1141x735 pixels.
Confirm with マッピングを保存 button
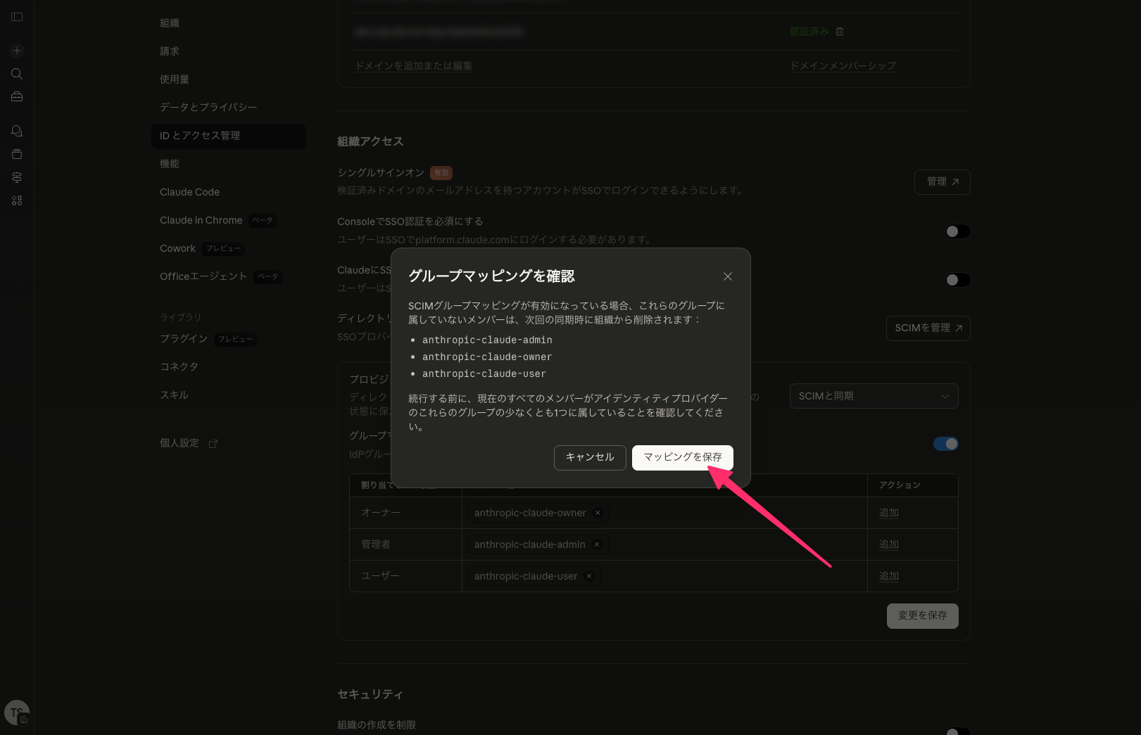(682, 457)
